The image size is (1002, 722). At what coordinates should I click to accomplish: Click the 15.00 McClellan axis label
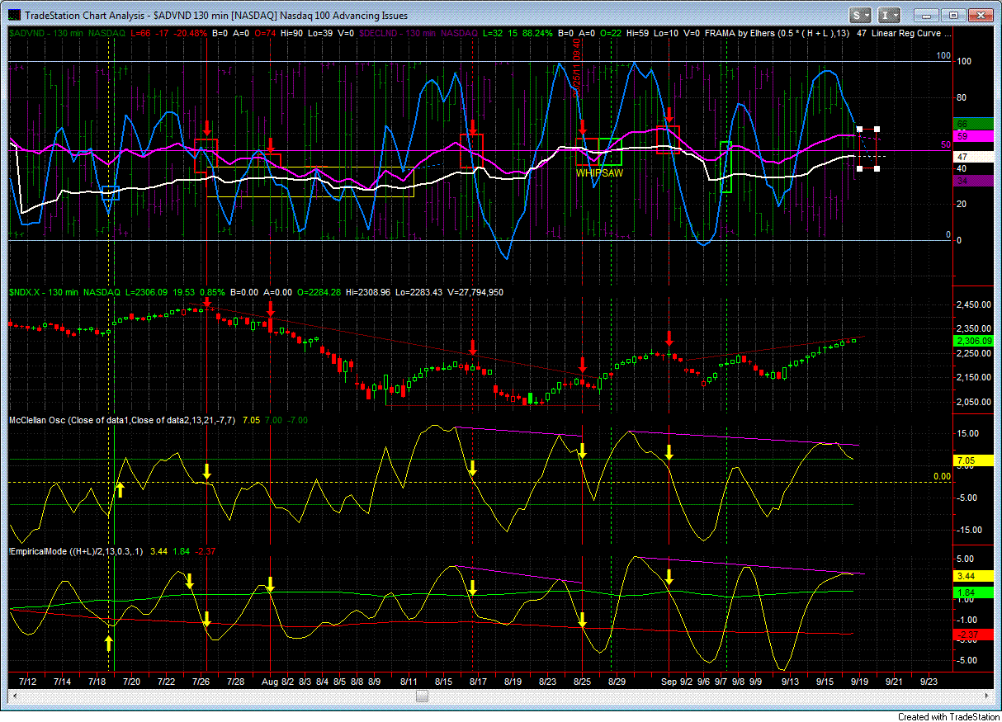(969, 433)
